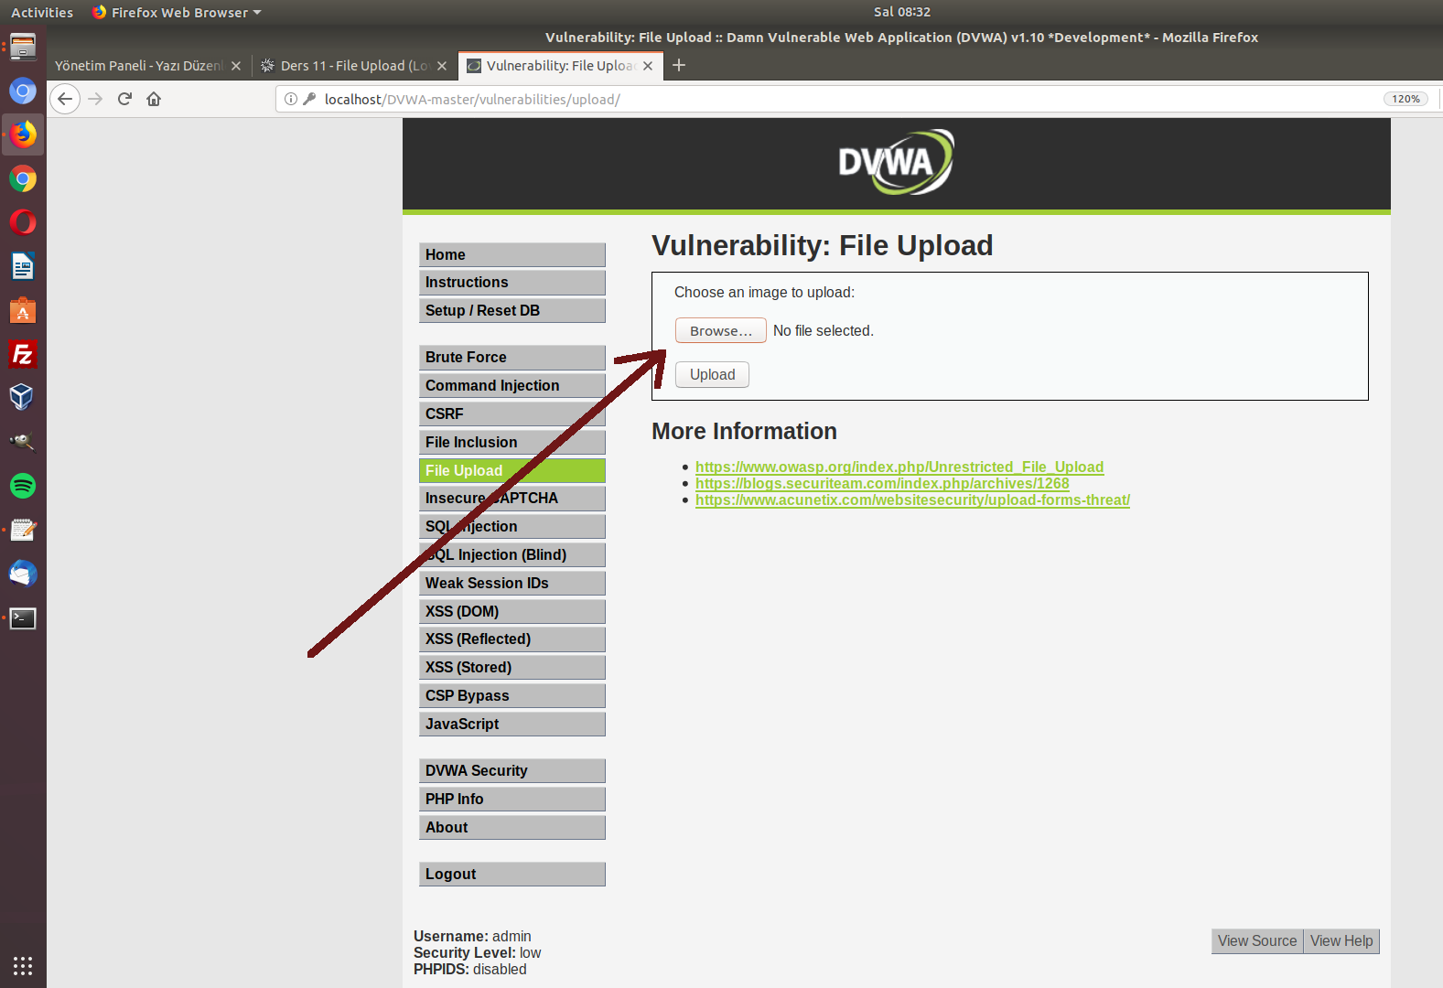This screenshot has width=1443, height=988.
Task: Open the CSP Bypass page
Action: point(512,696)
